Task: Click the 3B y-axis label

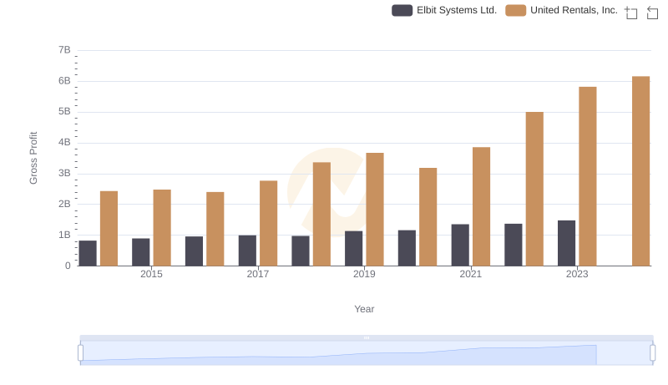Action: click(x=64, y=174)
